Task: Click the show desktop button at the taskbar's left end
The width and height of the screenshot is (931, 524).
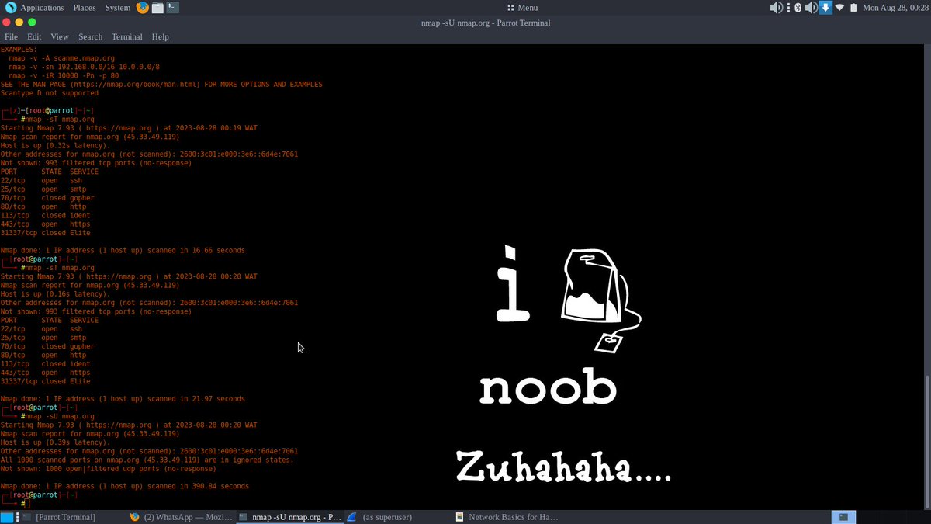Action: click(7, 516)
